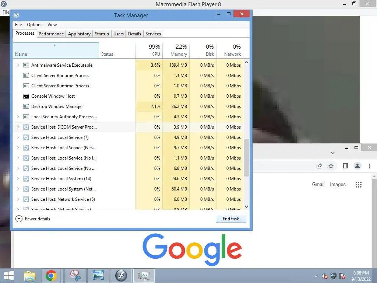This screenshot has width=377, height=283.
Task: Select Client Server Runtime Process 1.1 MB row
Action: 128,76
